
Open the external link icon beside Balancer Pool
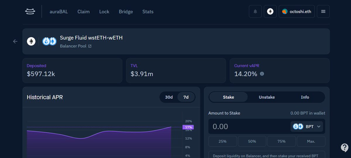point(90,46)
